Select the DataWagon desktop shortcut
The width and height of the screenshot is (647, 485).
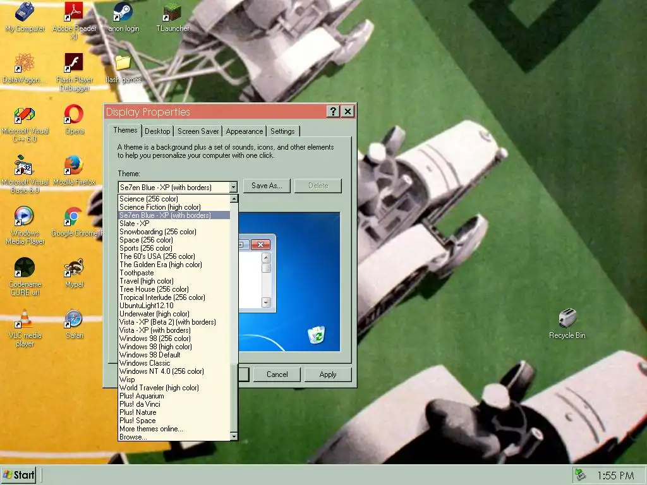[24, 68]
